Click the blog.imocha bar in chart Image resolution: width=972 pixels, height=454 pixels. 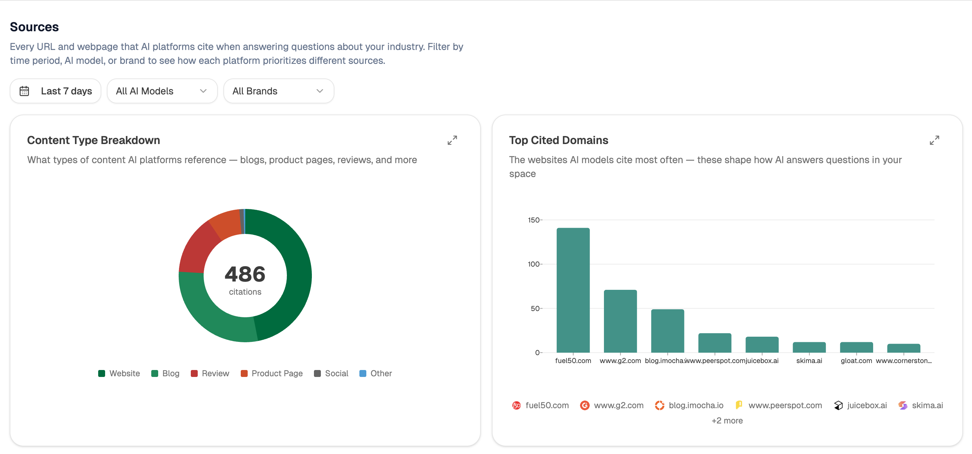click(667, 331)
